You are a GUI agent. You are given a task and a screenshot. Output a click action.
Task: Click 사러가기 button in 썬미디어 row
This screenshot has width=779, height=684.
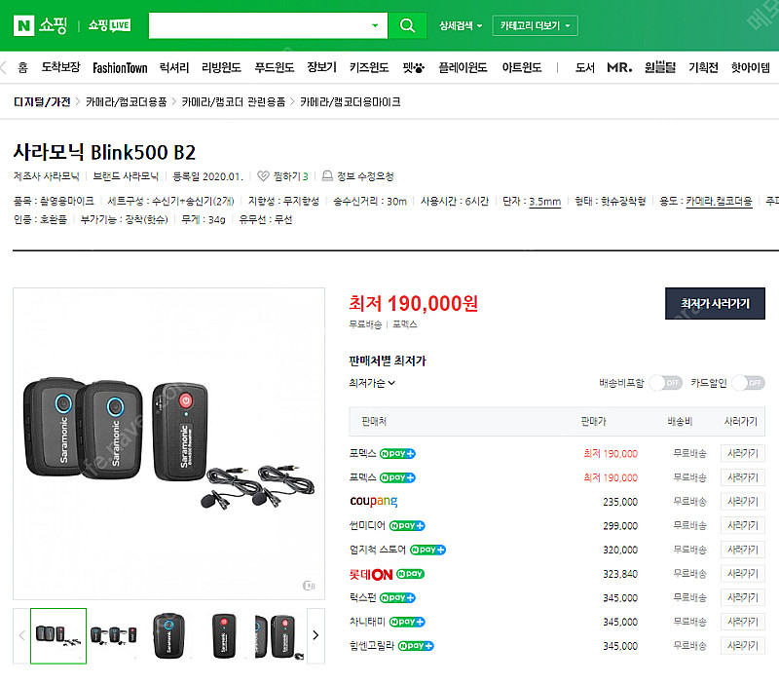pyautogui.click(x=742, y=525)
